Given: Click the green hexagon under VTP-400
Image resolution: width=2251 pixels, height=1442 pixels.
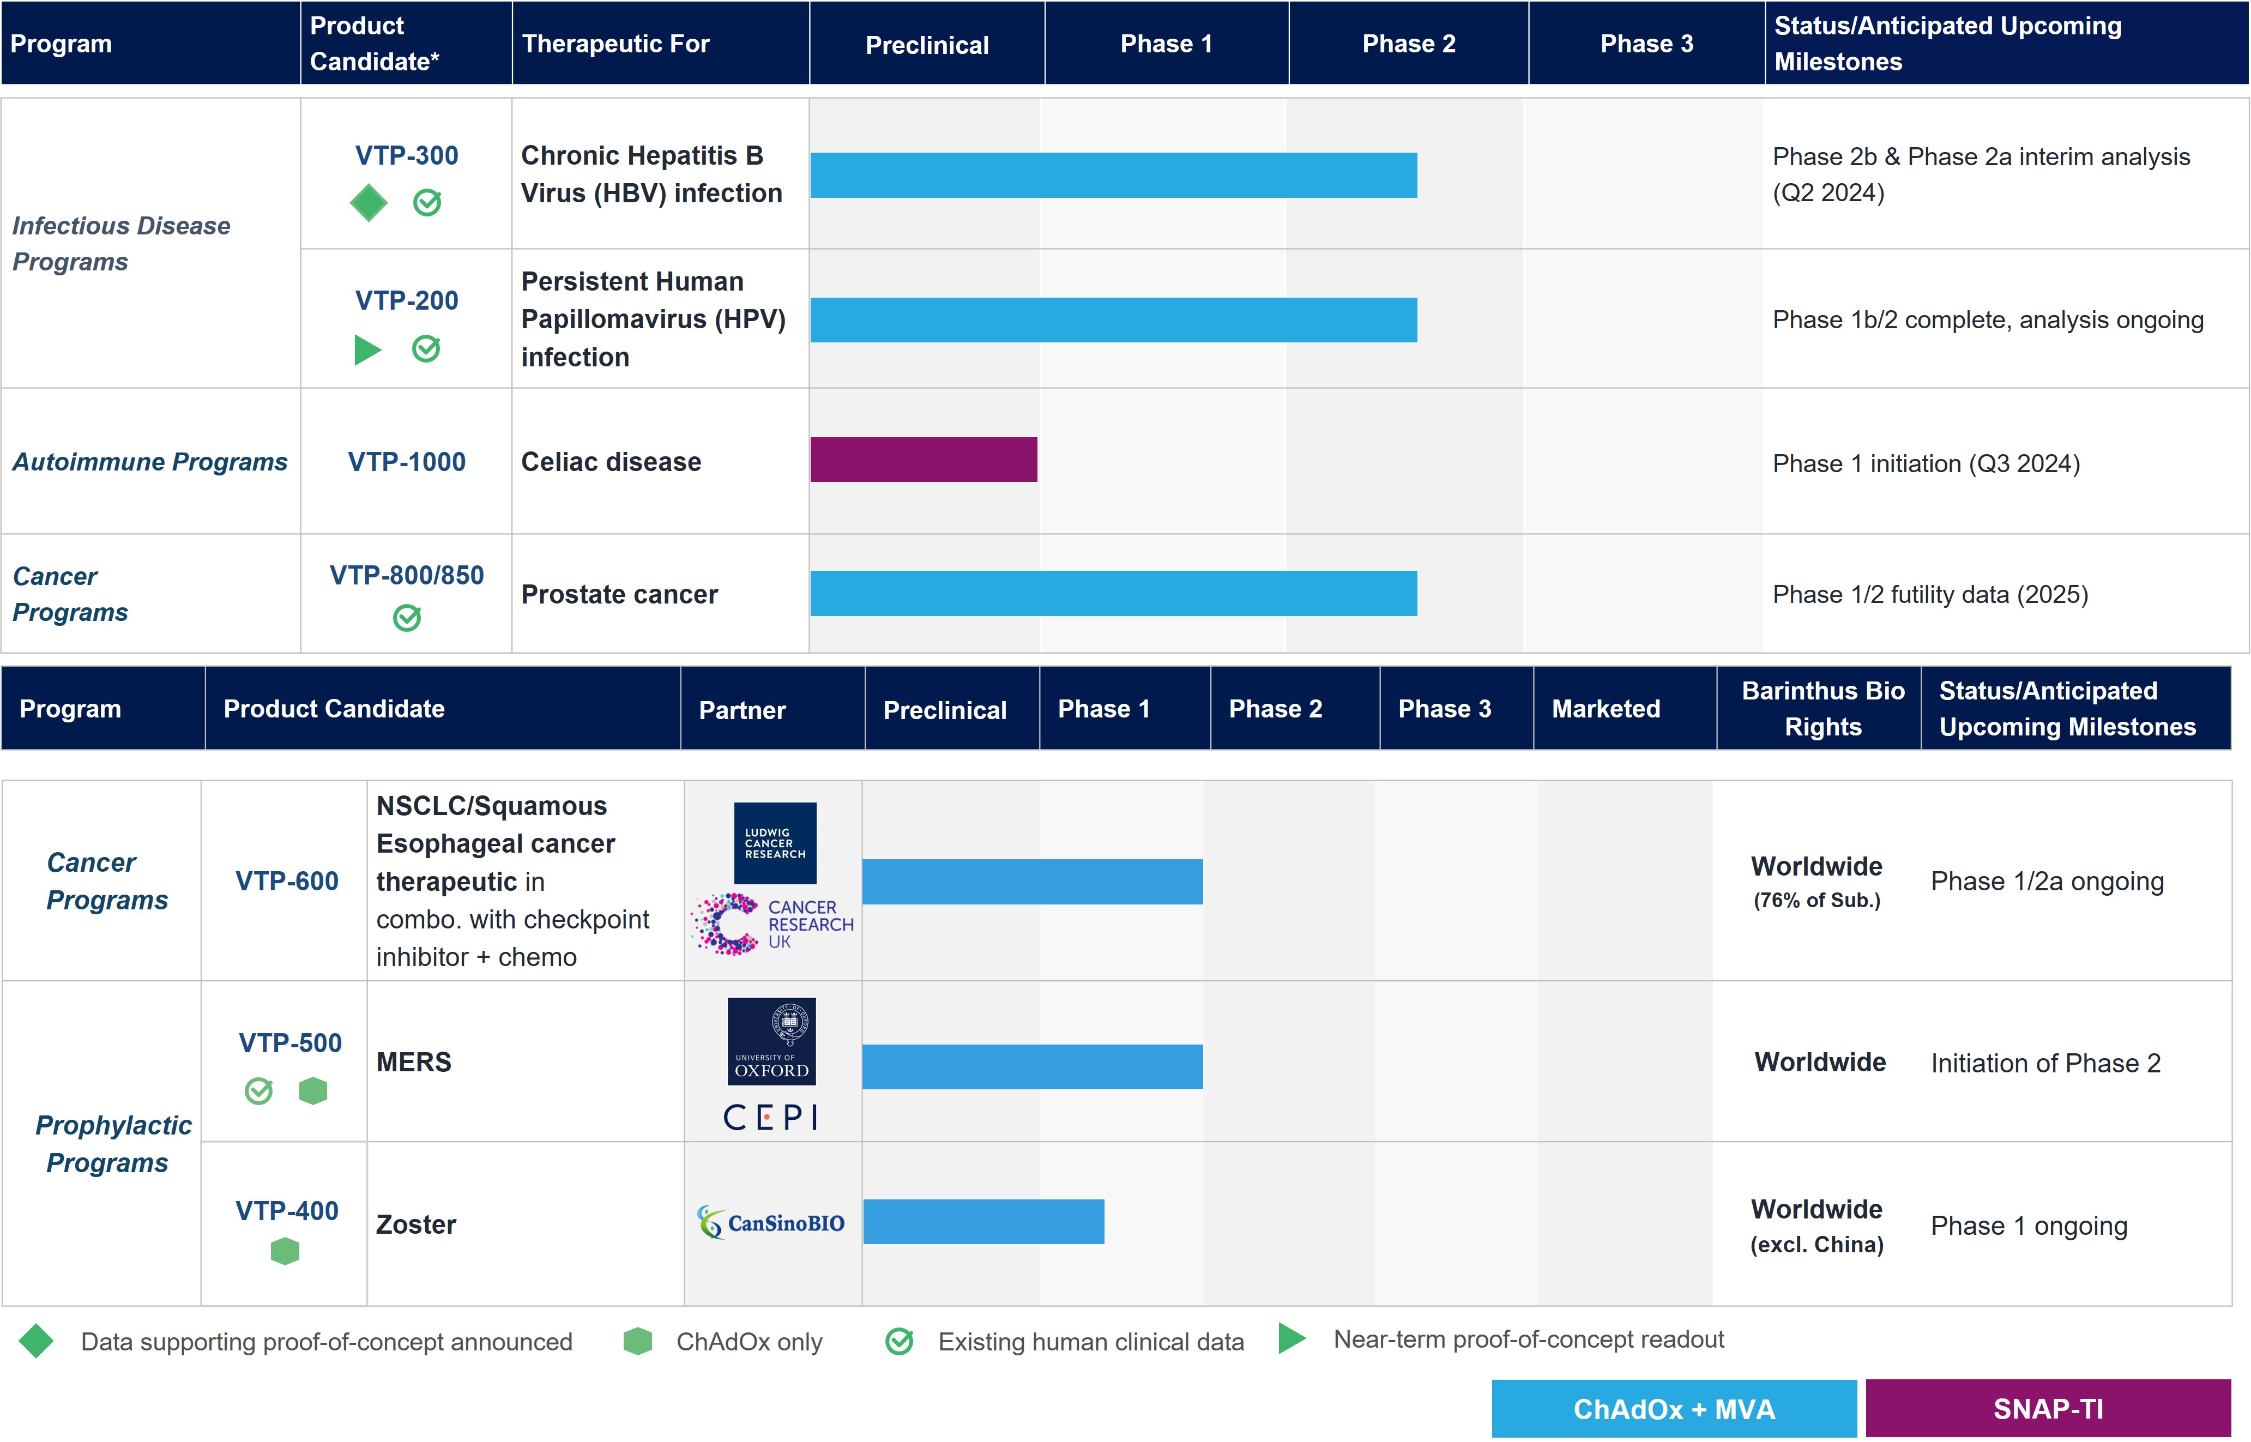Looking at the screenshot, I should (285, 1251).
